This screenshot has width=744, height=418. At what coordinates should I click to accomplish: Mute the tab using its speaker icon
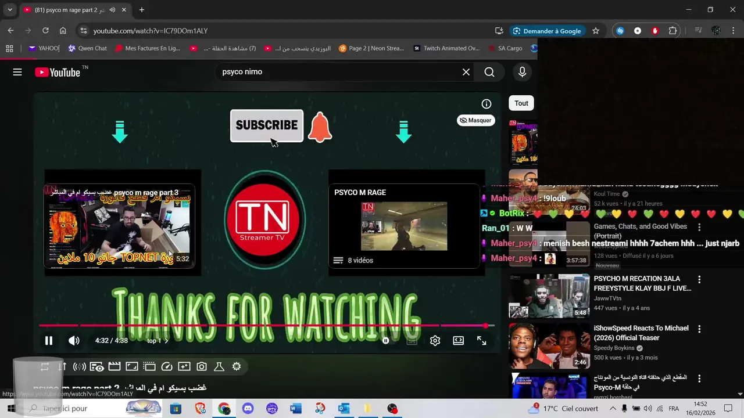[x=112, y=10]
